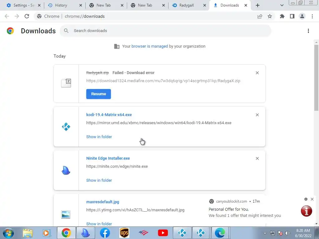Close the Settings tab
This screenshot has height=239, width=319.
click(39, 6)
